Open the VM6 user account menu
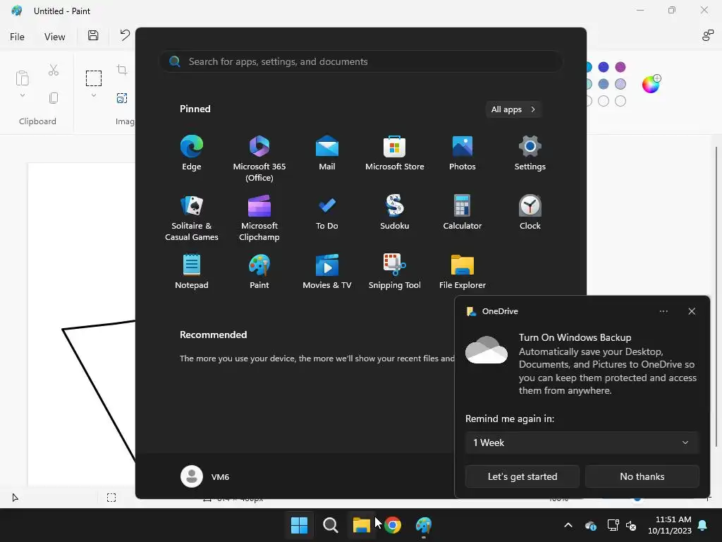 pyautogui.click(x=205, y=476)
